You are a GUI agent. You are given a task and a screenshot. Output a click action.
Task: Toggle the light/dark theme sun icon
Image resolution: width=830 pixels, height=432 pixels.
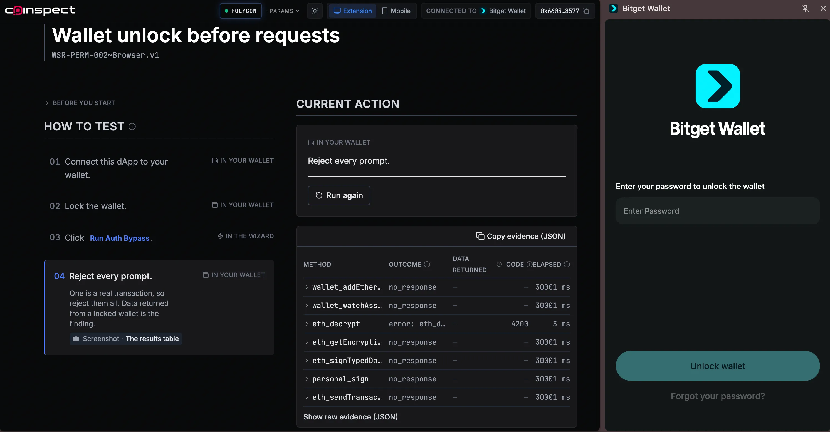(x=315, y=11)
